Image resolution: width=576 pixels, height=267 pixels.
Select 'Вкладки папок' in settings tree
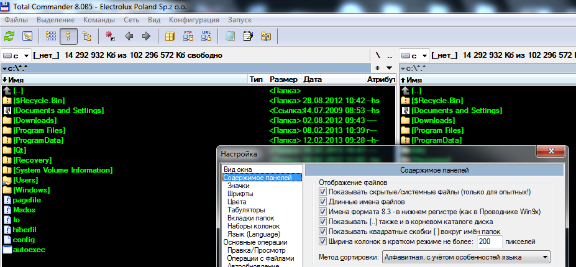(x=250, y=218)
